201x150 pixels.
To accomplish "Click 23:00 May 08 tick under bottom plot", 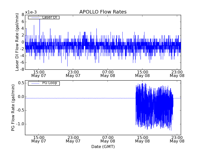I will tap(177, 139).
